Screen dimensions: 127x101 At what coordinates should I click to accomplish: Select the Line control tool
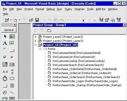12,93
